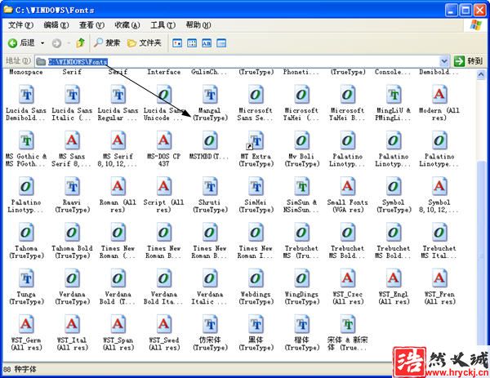Open the 编辑 (Edit) menu
This screenshot has height=378, width=490.
click(56, 25)
